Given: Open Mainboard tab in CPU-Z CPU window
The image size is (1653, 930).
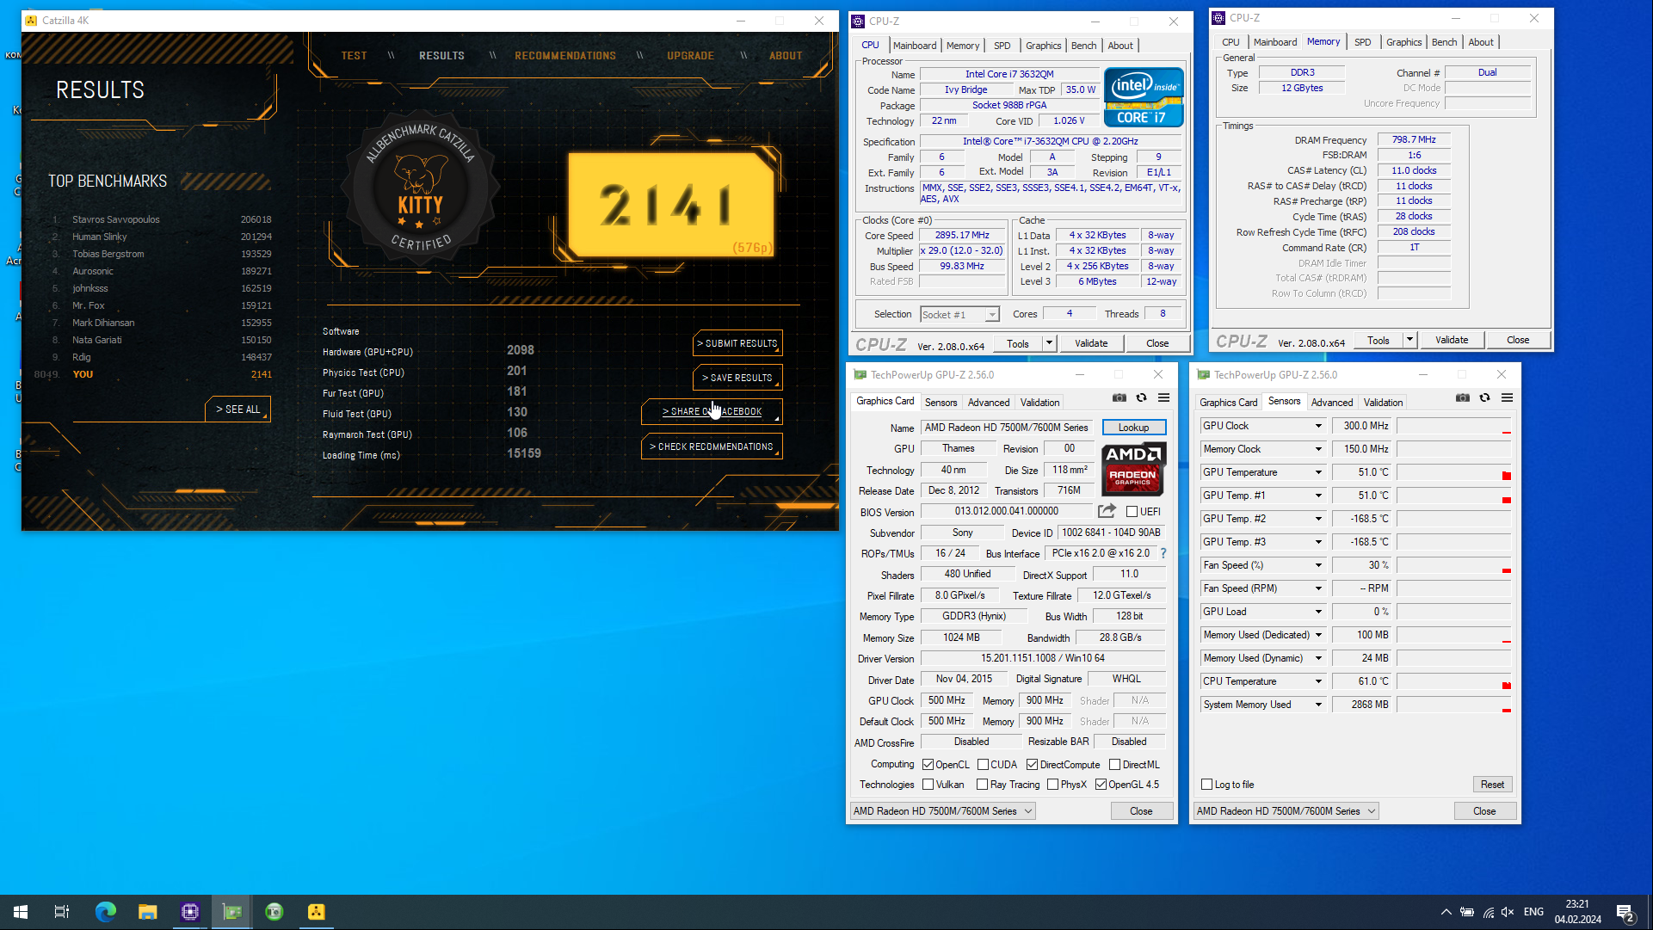Looking at the screenshot, I should 915,46.
